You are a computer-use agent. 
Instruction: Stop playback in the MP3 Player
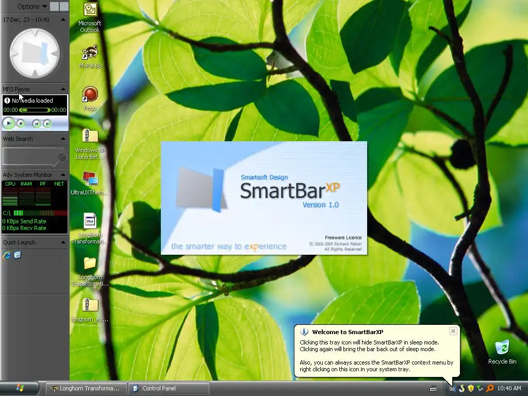[x=21, y=124]
